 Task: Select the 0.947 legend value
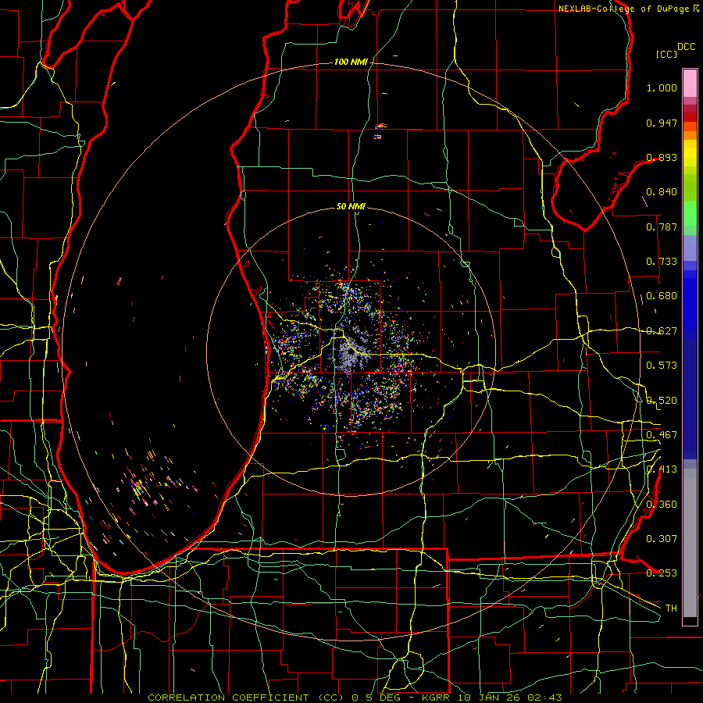[662, 123]
